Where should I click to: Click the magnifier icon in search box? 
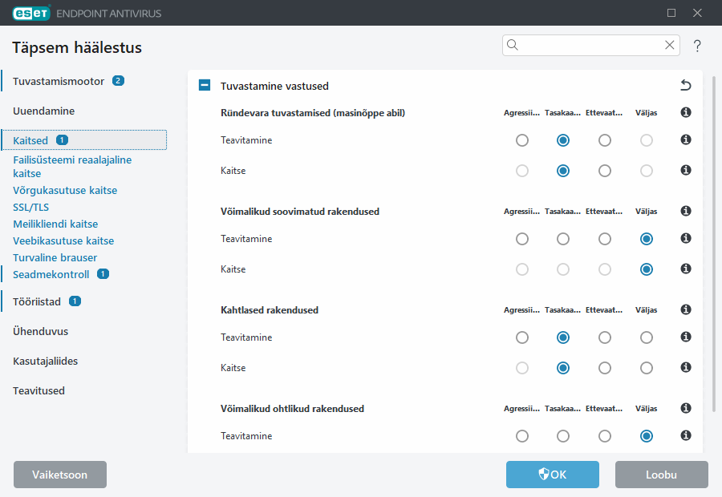click(513, 46)
